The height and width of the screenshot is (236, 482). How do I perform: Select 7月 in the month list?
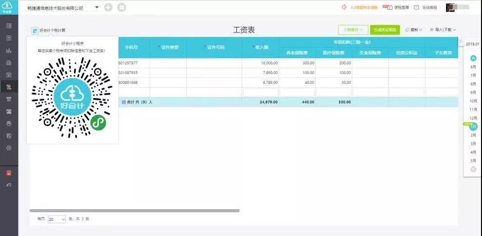click(473, 75)
